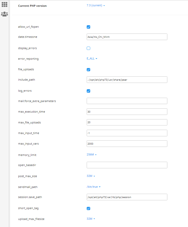
Task: Click the max_input_vars field showing 2000
Action: point(127,144)
